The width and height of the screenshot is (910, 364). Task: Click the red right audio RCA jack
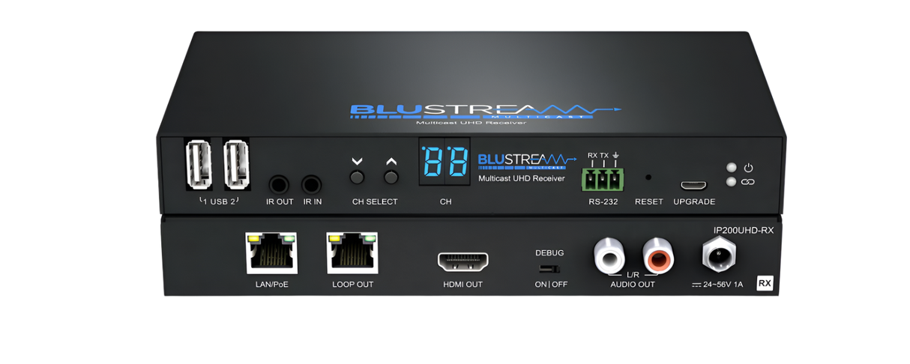point(657,255)
